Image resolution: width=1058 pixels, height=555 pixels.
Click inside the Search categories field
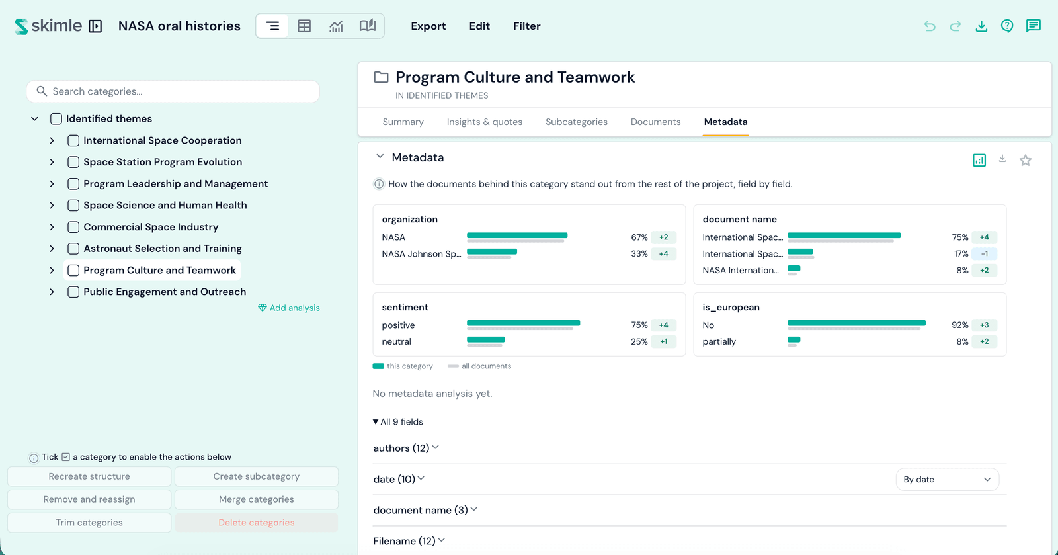pyautogui.click(x=173, y=91)
